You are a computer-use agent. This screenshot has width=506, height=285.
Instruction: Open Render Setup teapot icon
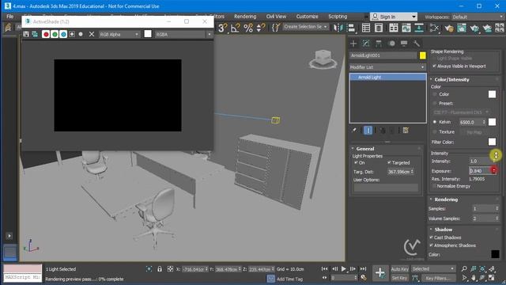pos(449,28)
